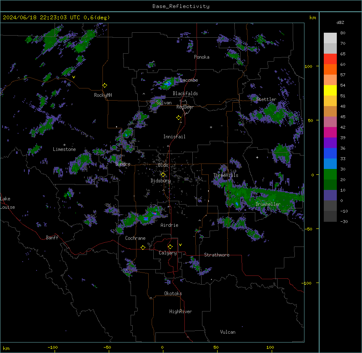This screenshot has height=353, width=362.
Task: Click the 50 tick on the bottom axis
Action: [x=216, y=347]
